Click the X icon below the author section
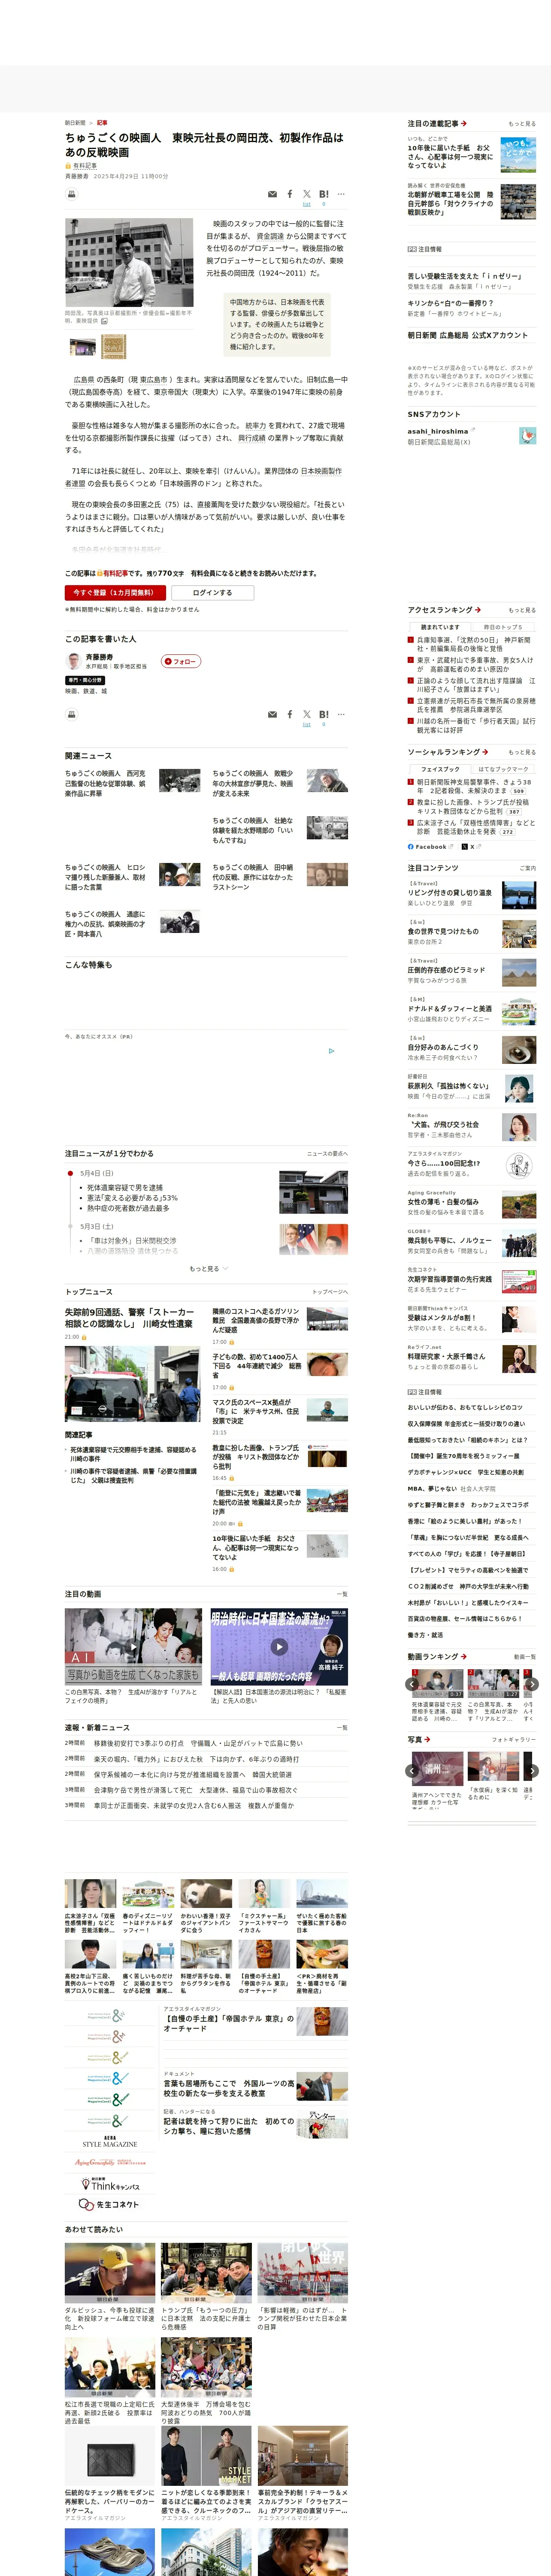Screen dimensions: 551x2576 [x=307, y=714]
